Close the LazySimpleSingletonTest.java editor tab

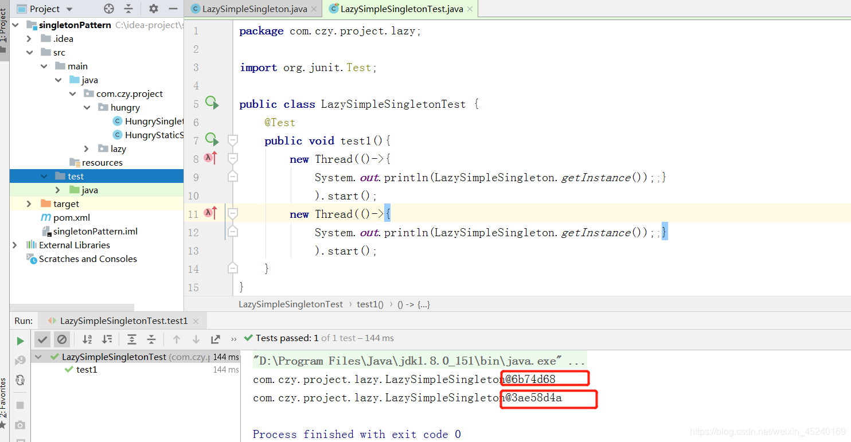[x=469, y=9]
